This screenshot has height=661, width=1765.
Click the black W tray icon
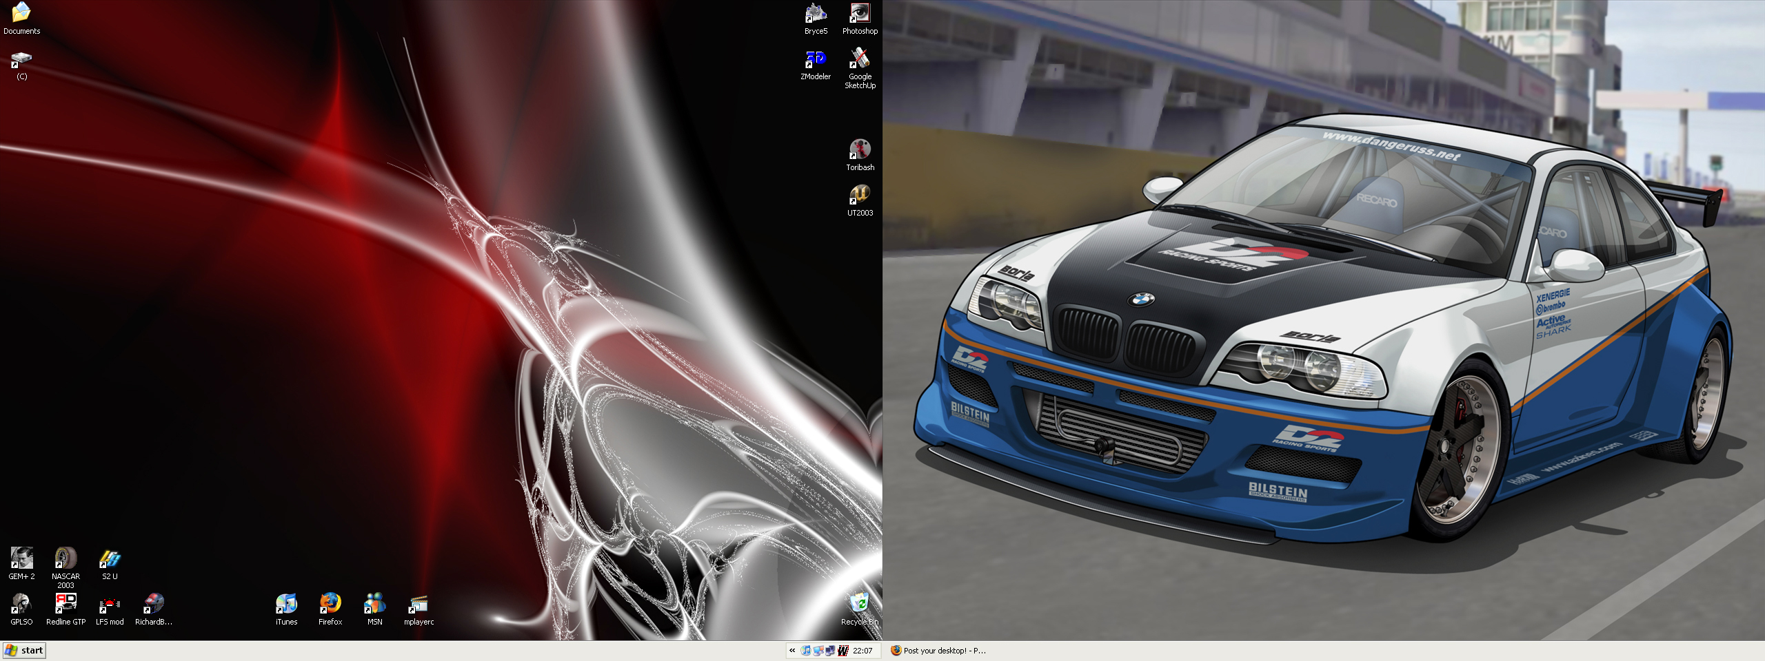pyautogui.click(x=843, y=651)
